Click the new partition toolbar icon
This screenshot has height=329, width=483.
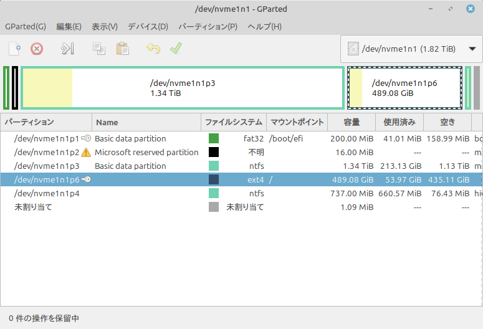pyautogui.click(x=14, y=49)
